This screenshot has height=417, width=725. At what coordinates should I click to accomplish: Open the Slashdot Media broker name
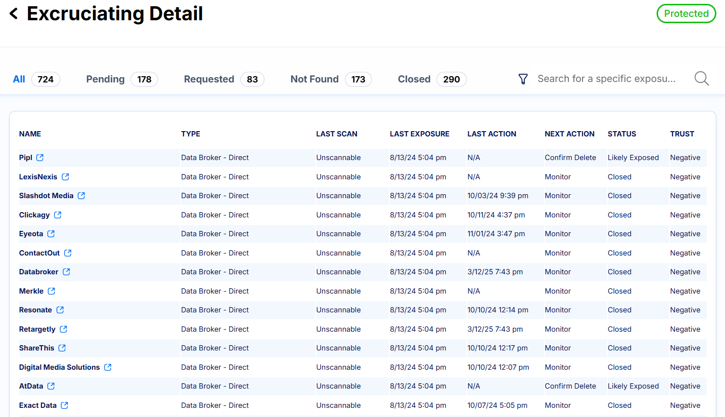[46, 196]
